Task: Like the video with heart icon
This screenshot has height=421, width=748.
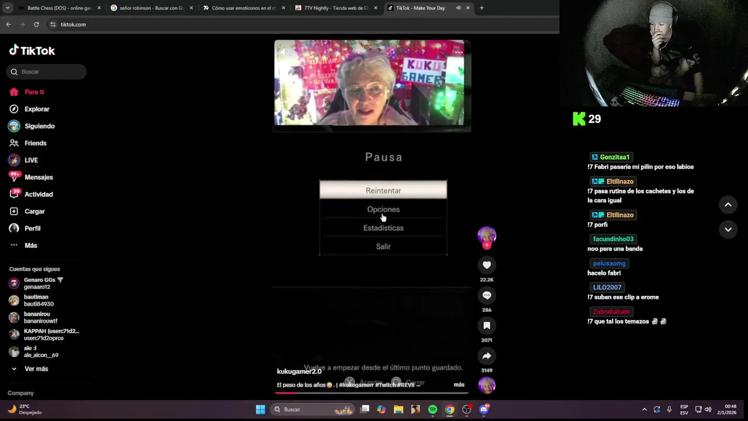Action: pyautogui.click(x=487, y=265)
